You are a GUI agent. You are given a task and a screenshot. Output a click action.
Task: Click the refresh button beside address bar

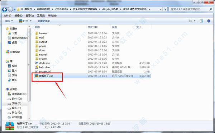click(x=165, y=9)
